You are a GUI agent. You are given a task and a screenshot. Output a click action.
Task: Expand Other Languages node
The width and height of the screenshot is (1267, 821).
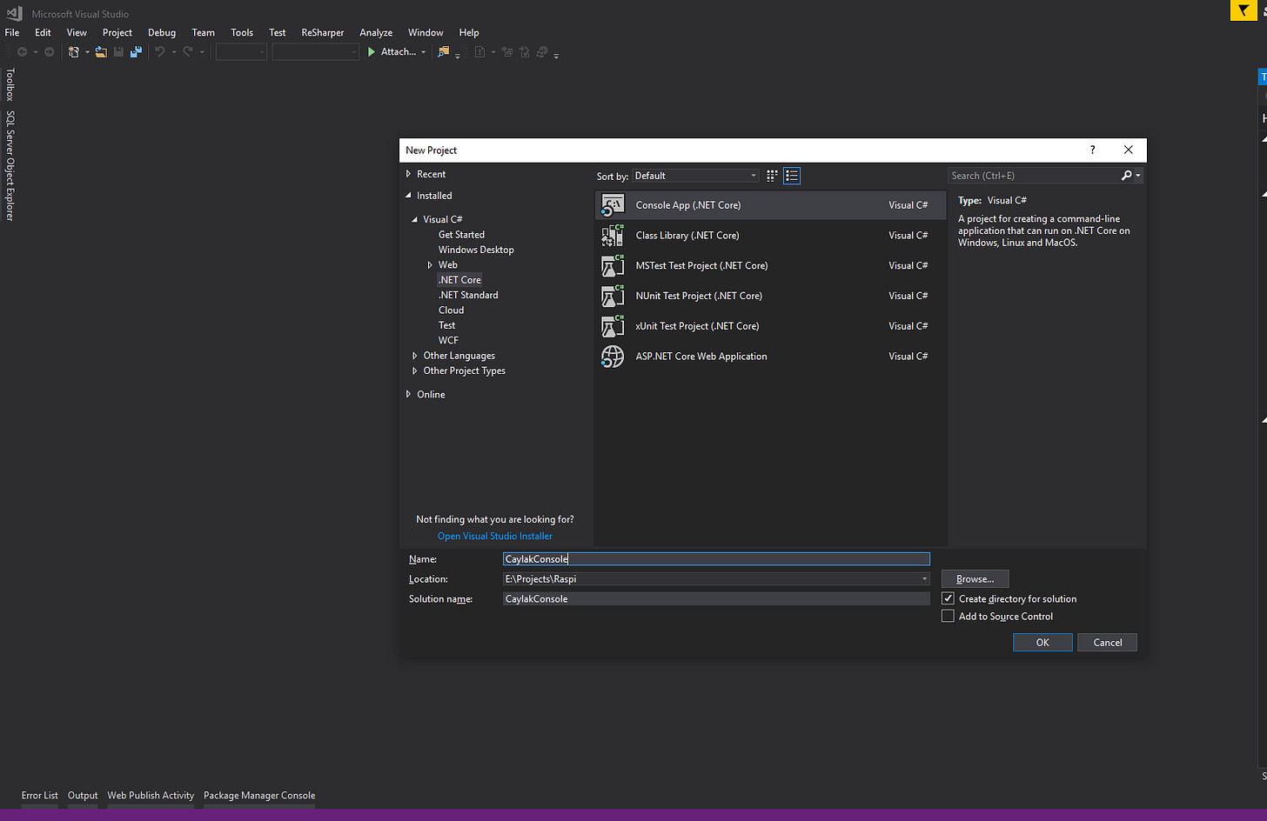415,356
